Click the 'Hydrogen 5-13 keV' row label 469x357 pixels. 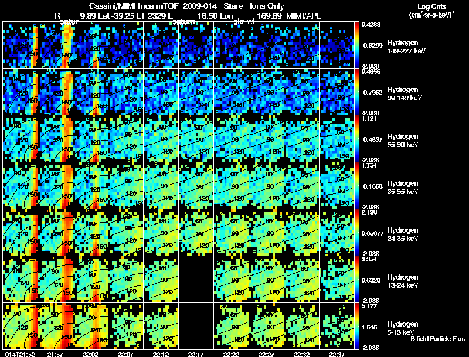[x=403, y=328]
